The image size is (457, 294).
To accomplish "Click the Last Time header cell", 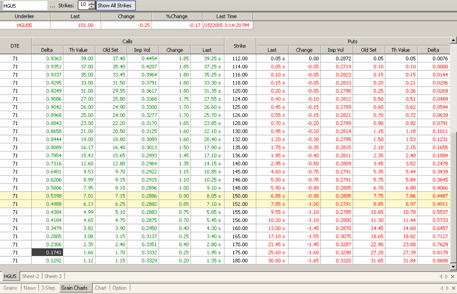I will pyautogui.click(x=227, y=16).
